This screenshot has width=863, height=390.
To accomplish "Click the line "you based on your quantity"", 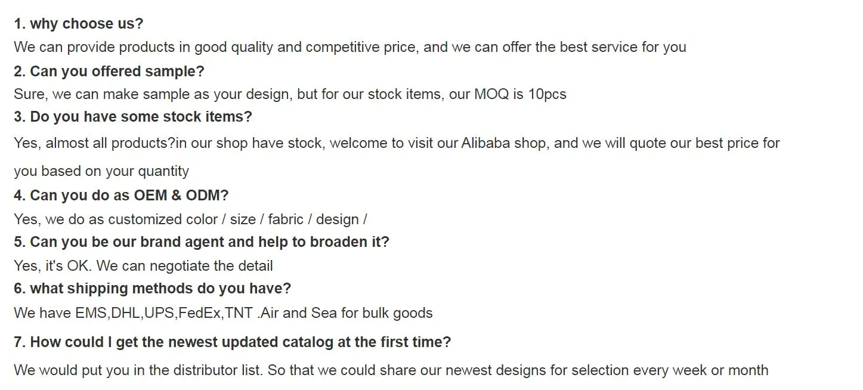I will [x=101, y=171].
